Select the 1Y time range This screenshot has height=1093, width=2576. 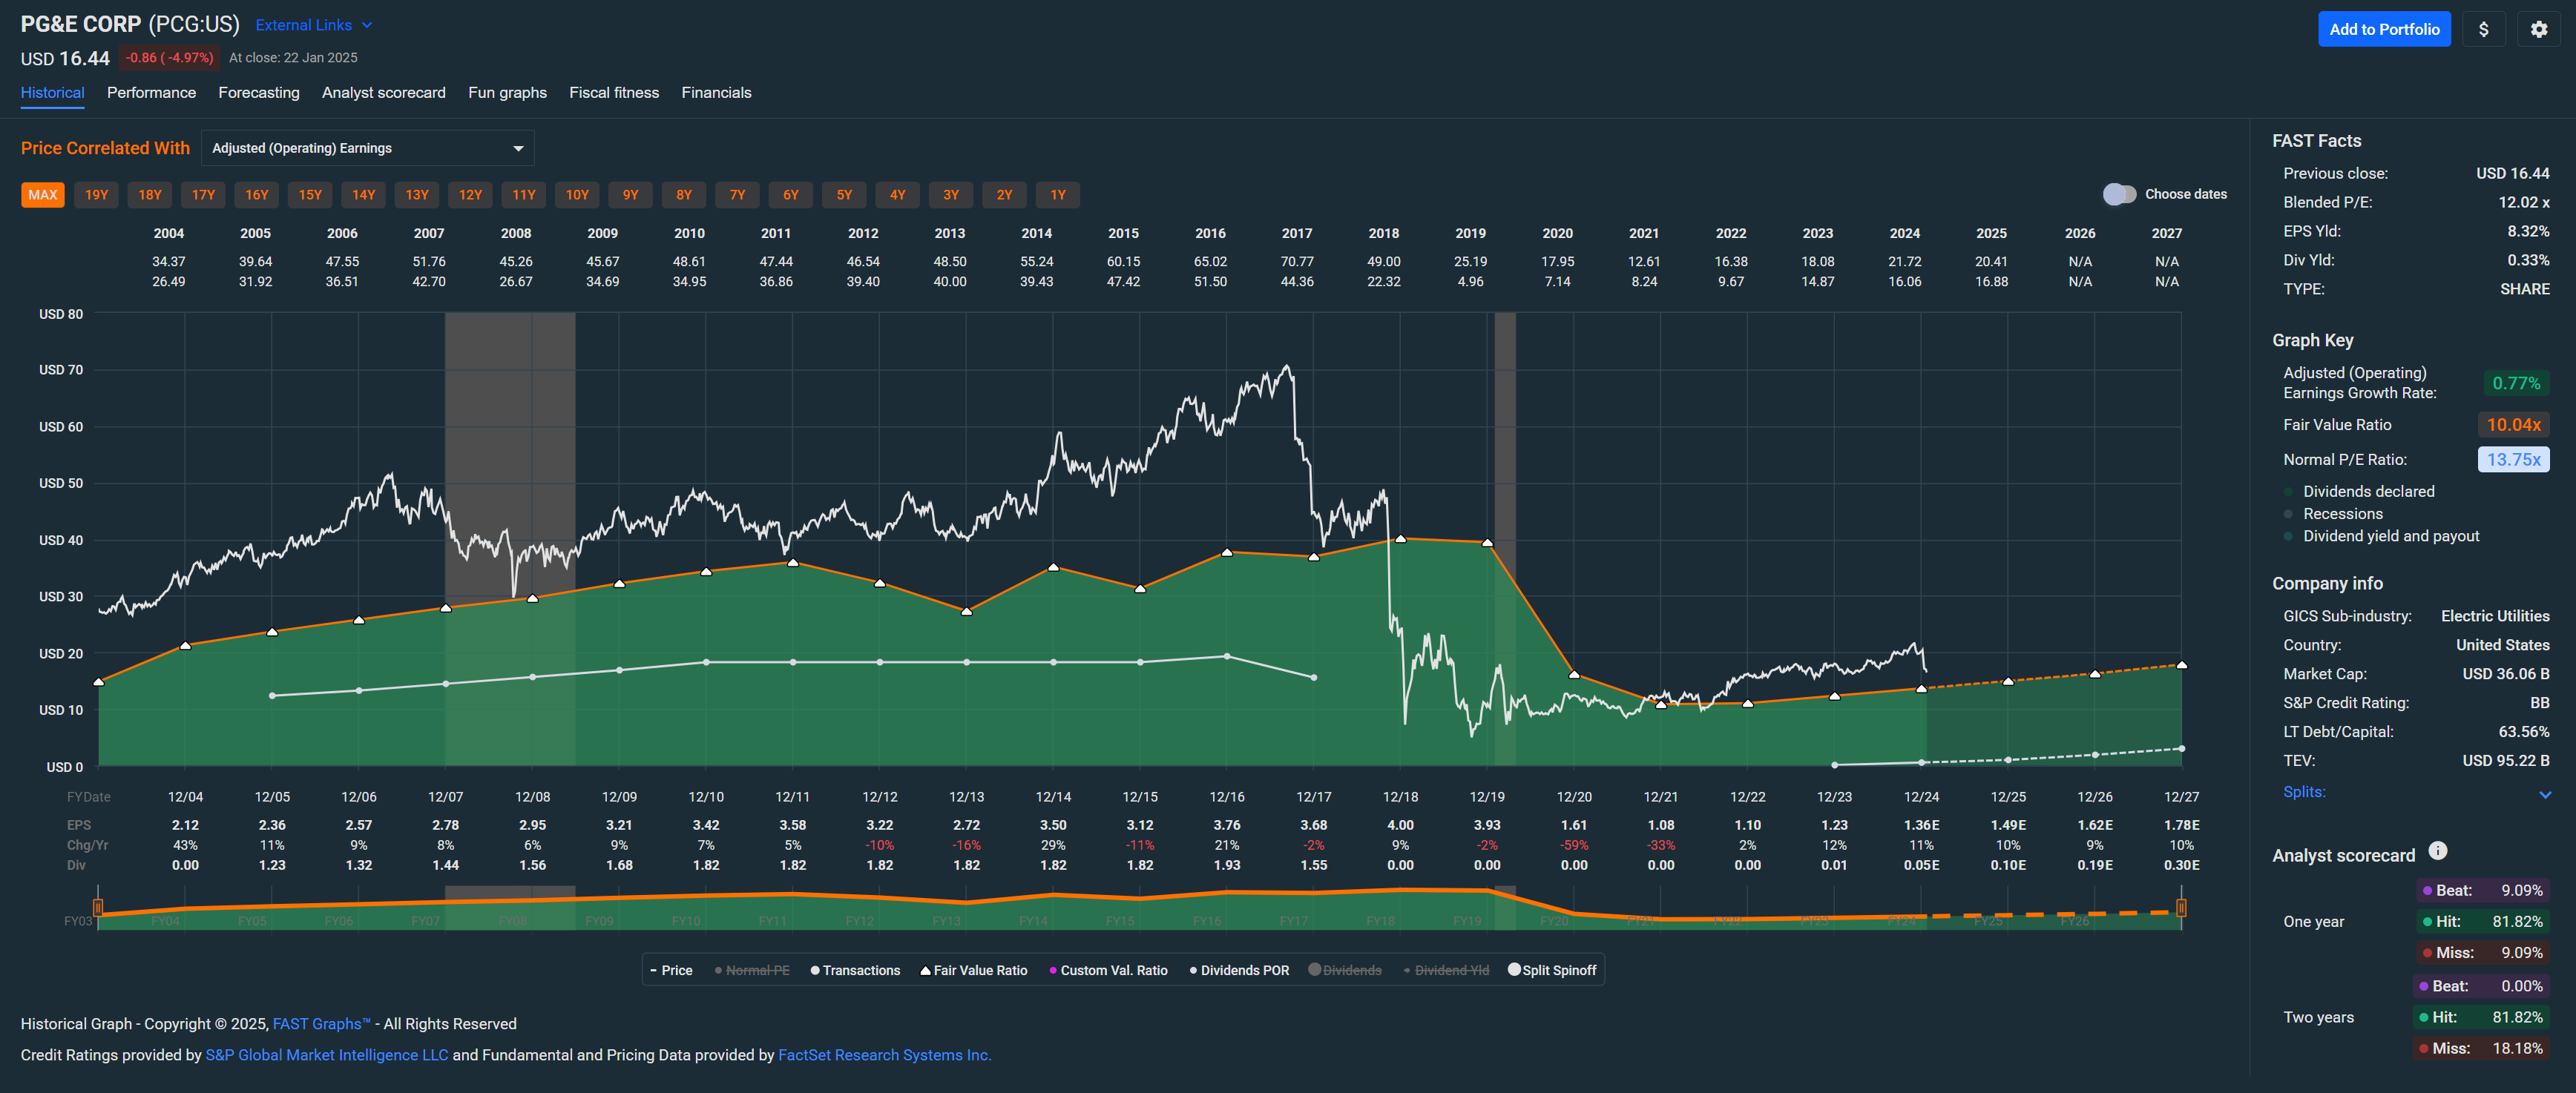(1058, 195)
